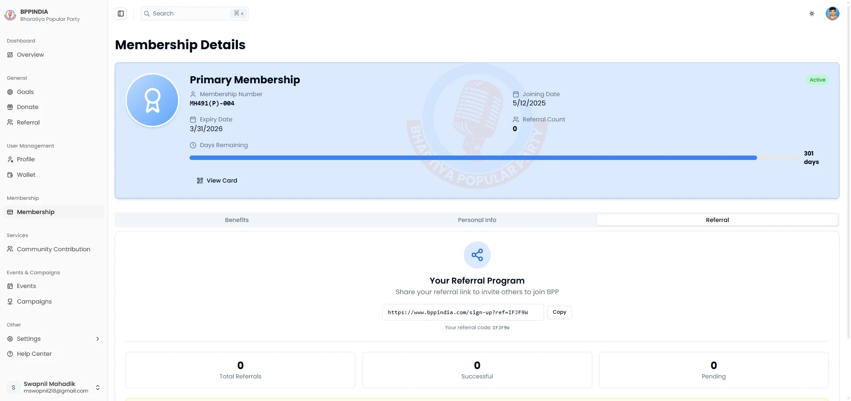
Task: Click the BPPINDIA party logo
Action: coord(10,15)
